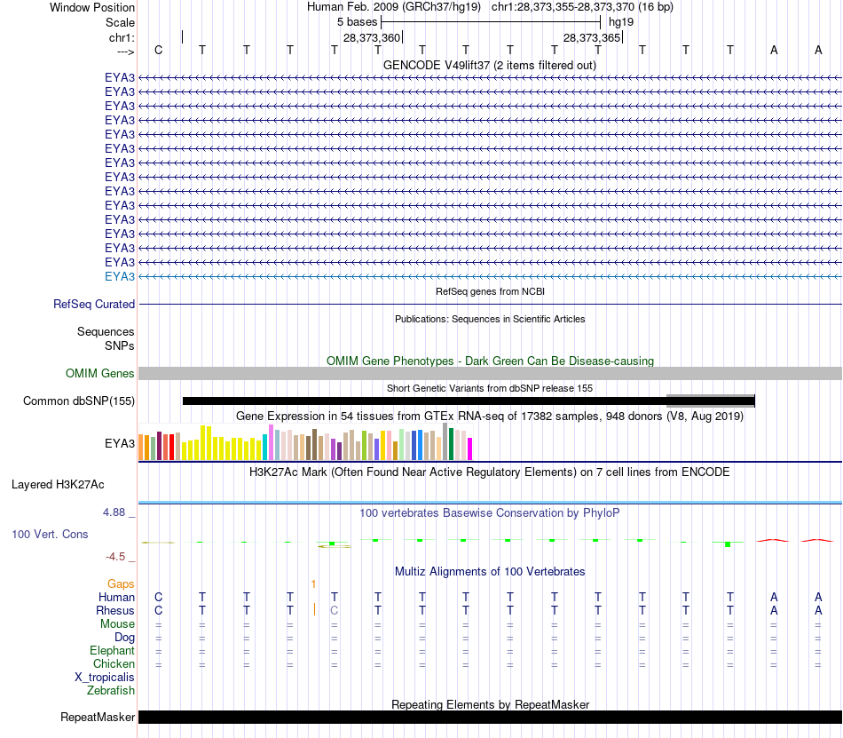Click the RefSeq Curated intron line
The image size is (843, 738).
[x=490, y=305]
